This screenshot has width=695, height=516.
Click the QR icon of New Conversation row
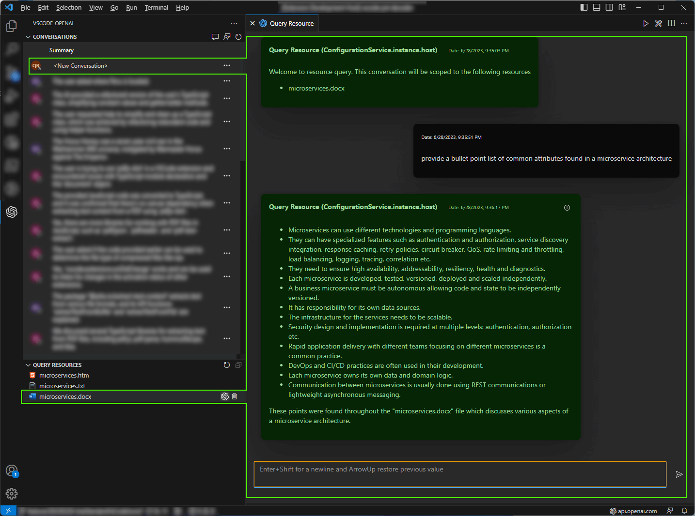point(36,66)
